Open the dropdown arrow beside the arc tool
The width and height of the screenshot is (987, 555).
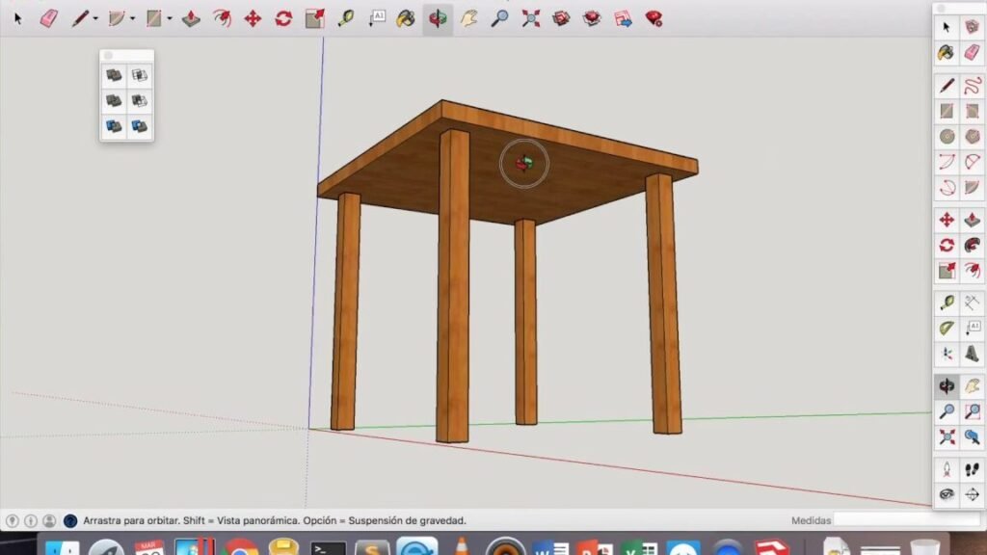(x=133, y=18)
